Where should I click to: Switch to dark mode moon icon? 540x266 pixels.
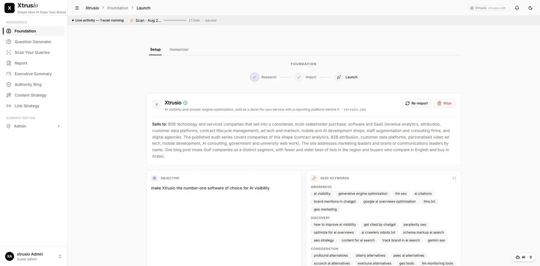(530, 8)
